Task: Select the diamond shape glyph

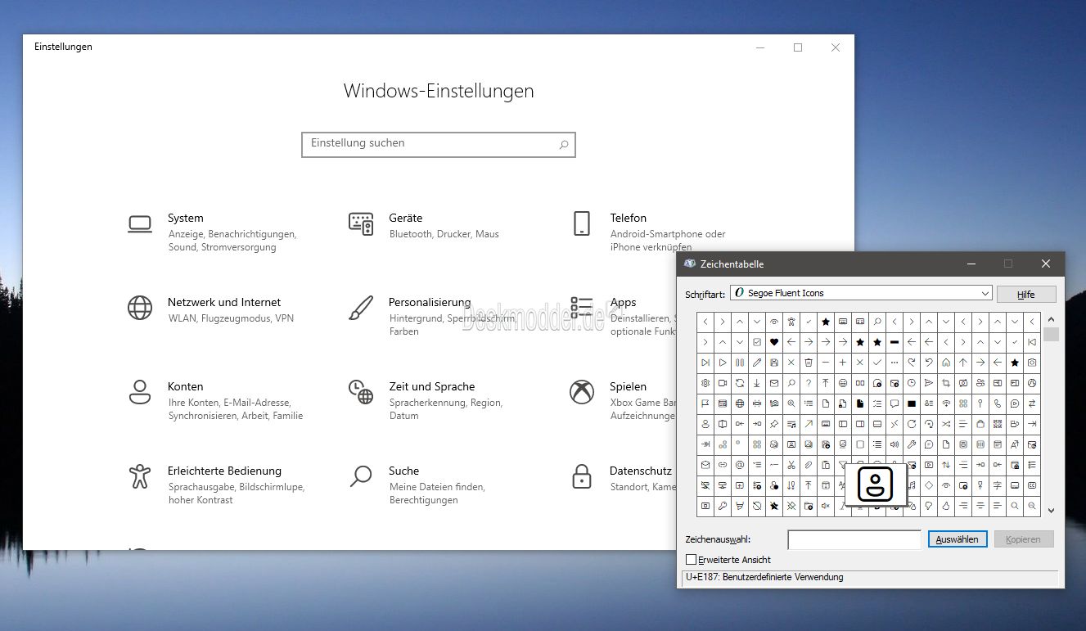Action: click(929, 485)
